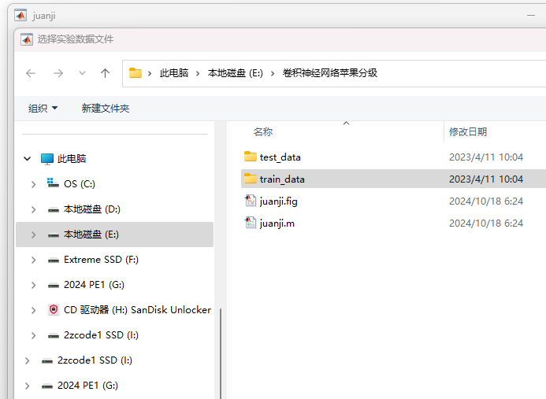Click the test_data folder icon
Image resolution: width=546 pixels, height=399 pixels.
pyautogui.click(x=251, y=157)
